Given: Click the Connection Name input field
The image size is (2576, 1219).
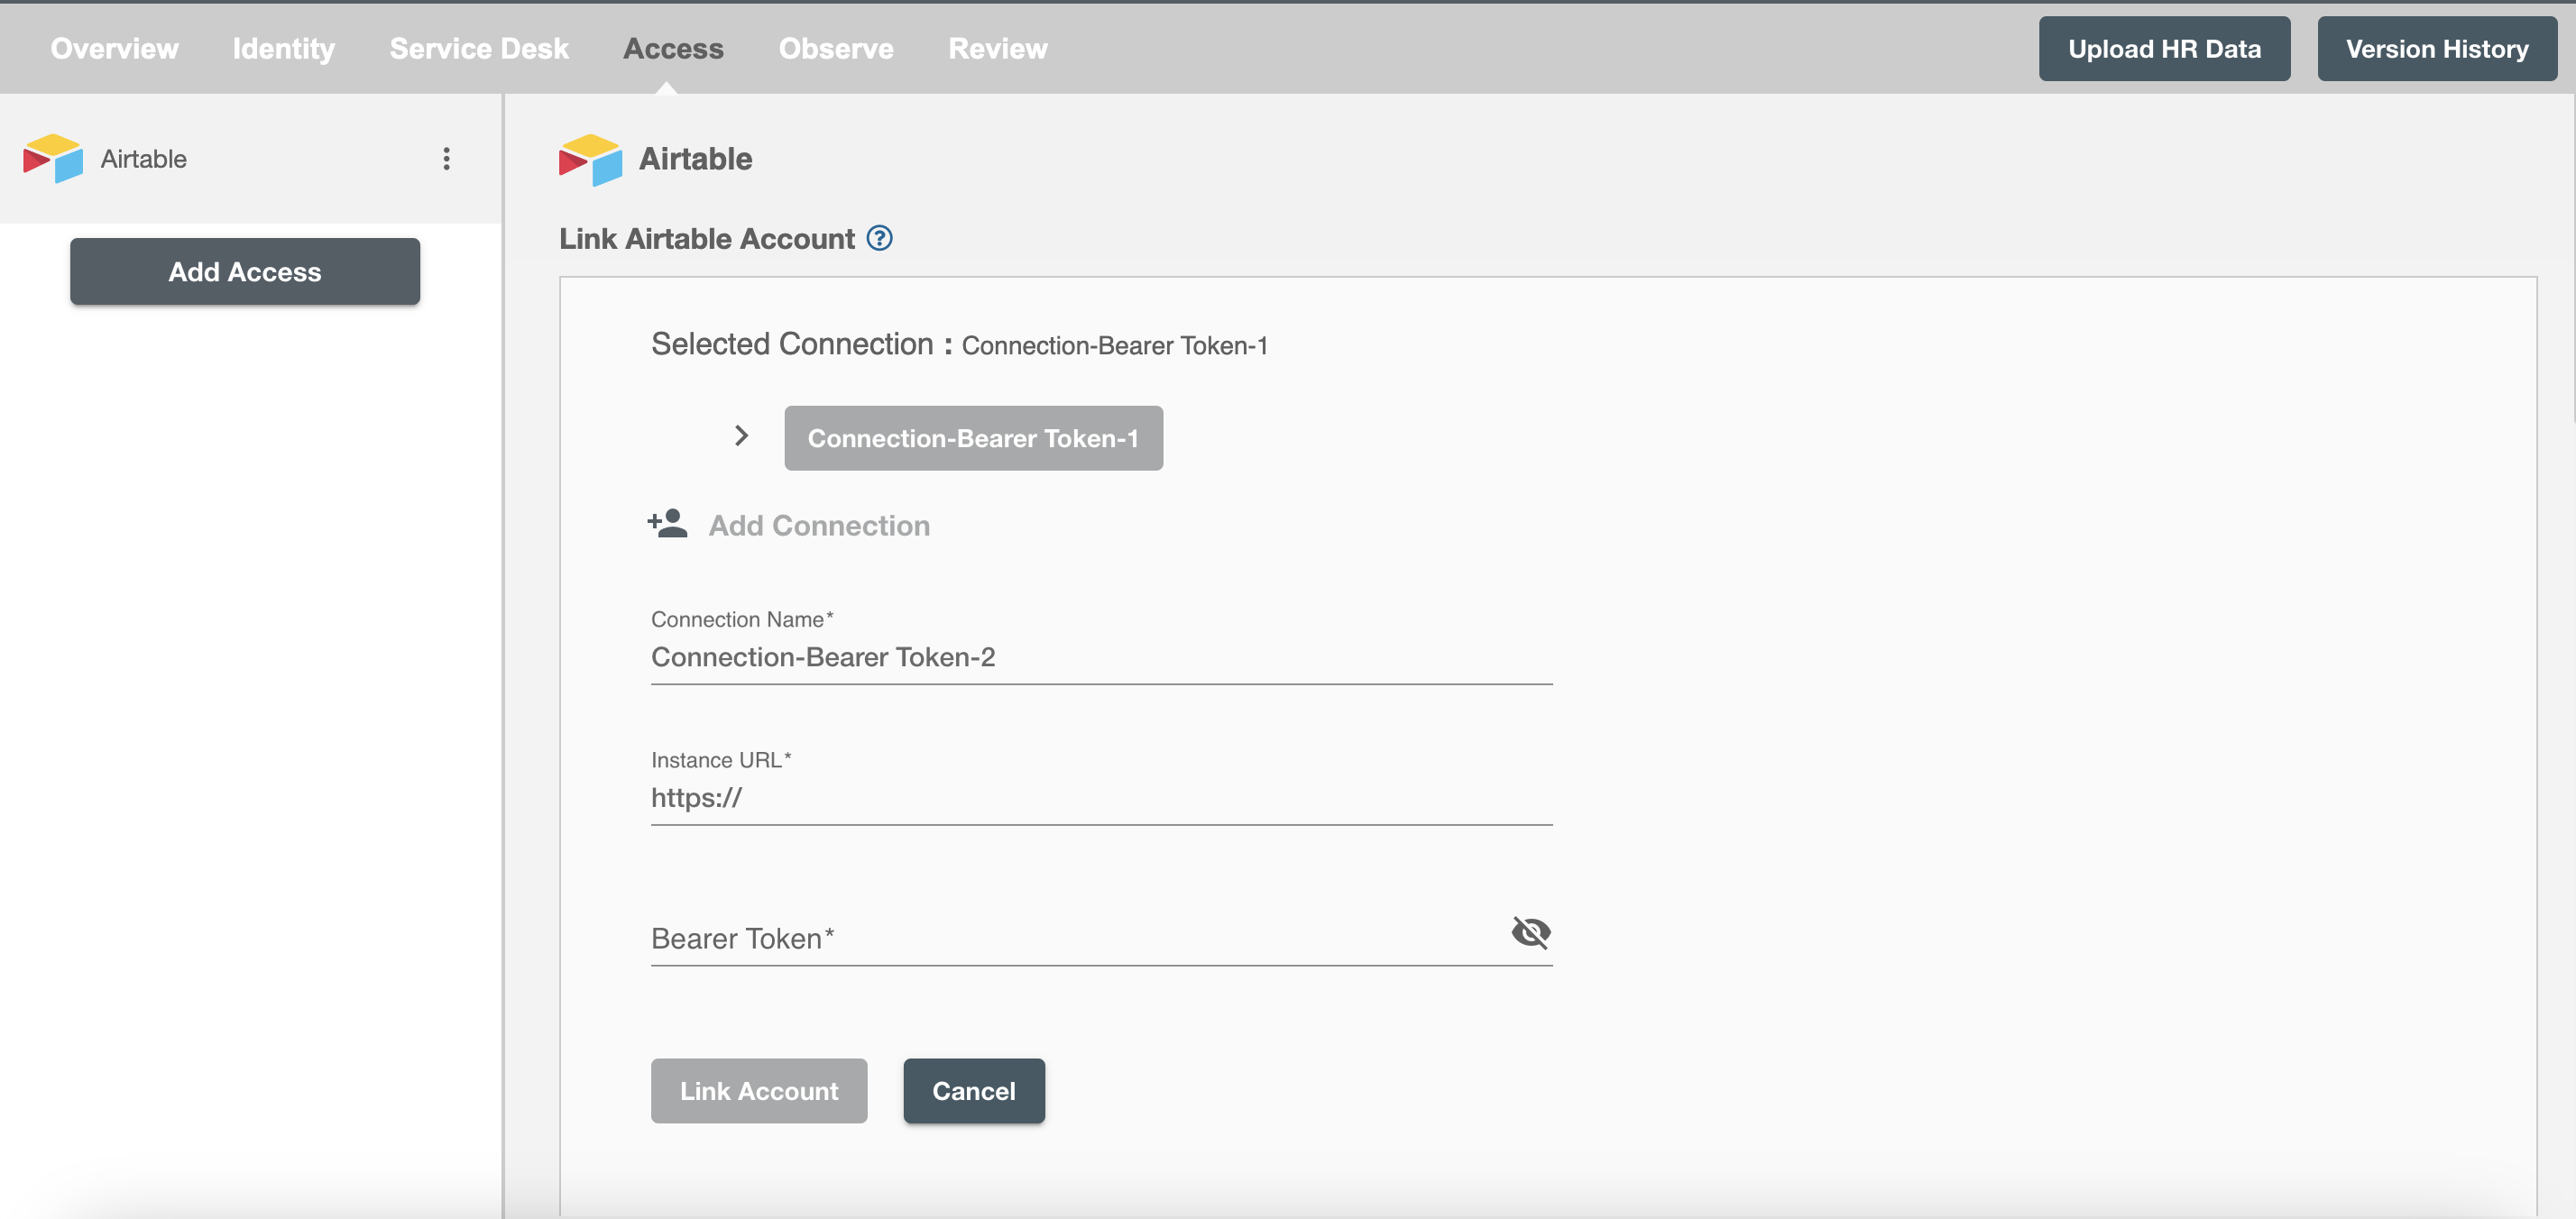Looking at the screenshot, I should pyautogui.click(x=1100, y=655).
